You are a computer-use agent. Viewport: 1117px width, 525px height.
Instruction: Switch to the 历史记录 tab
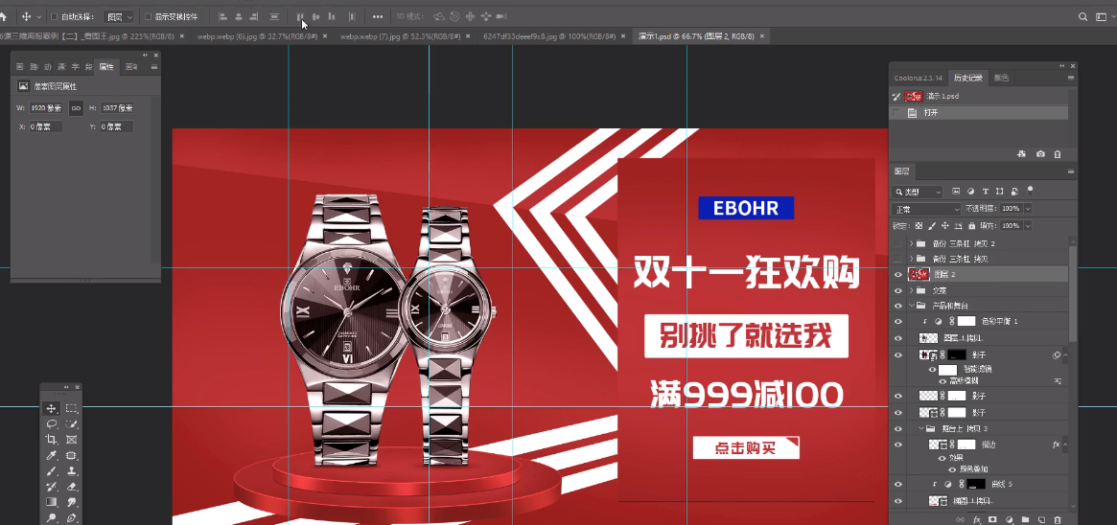coord(968,78)
